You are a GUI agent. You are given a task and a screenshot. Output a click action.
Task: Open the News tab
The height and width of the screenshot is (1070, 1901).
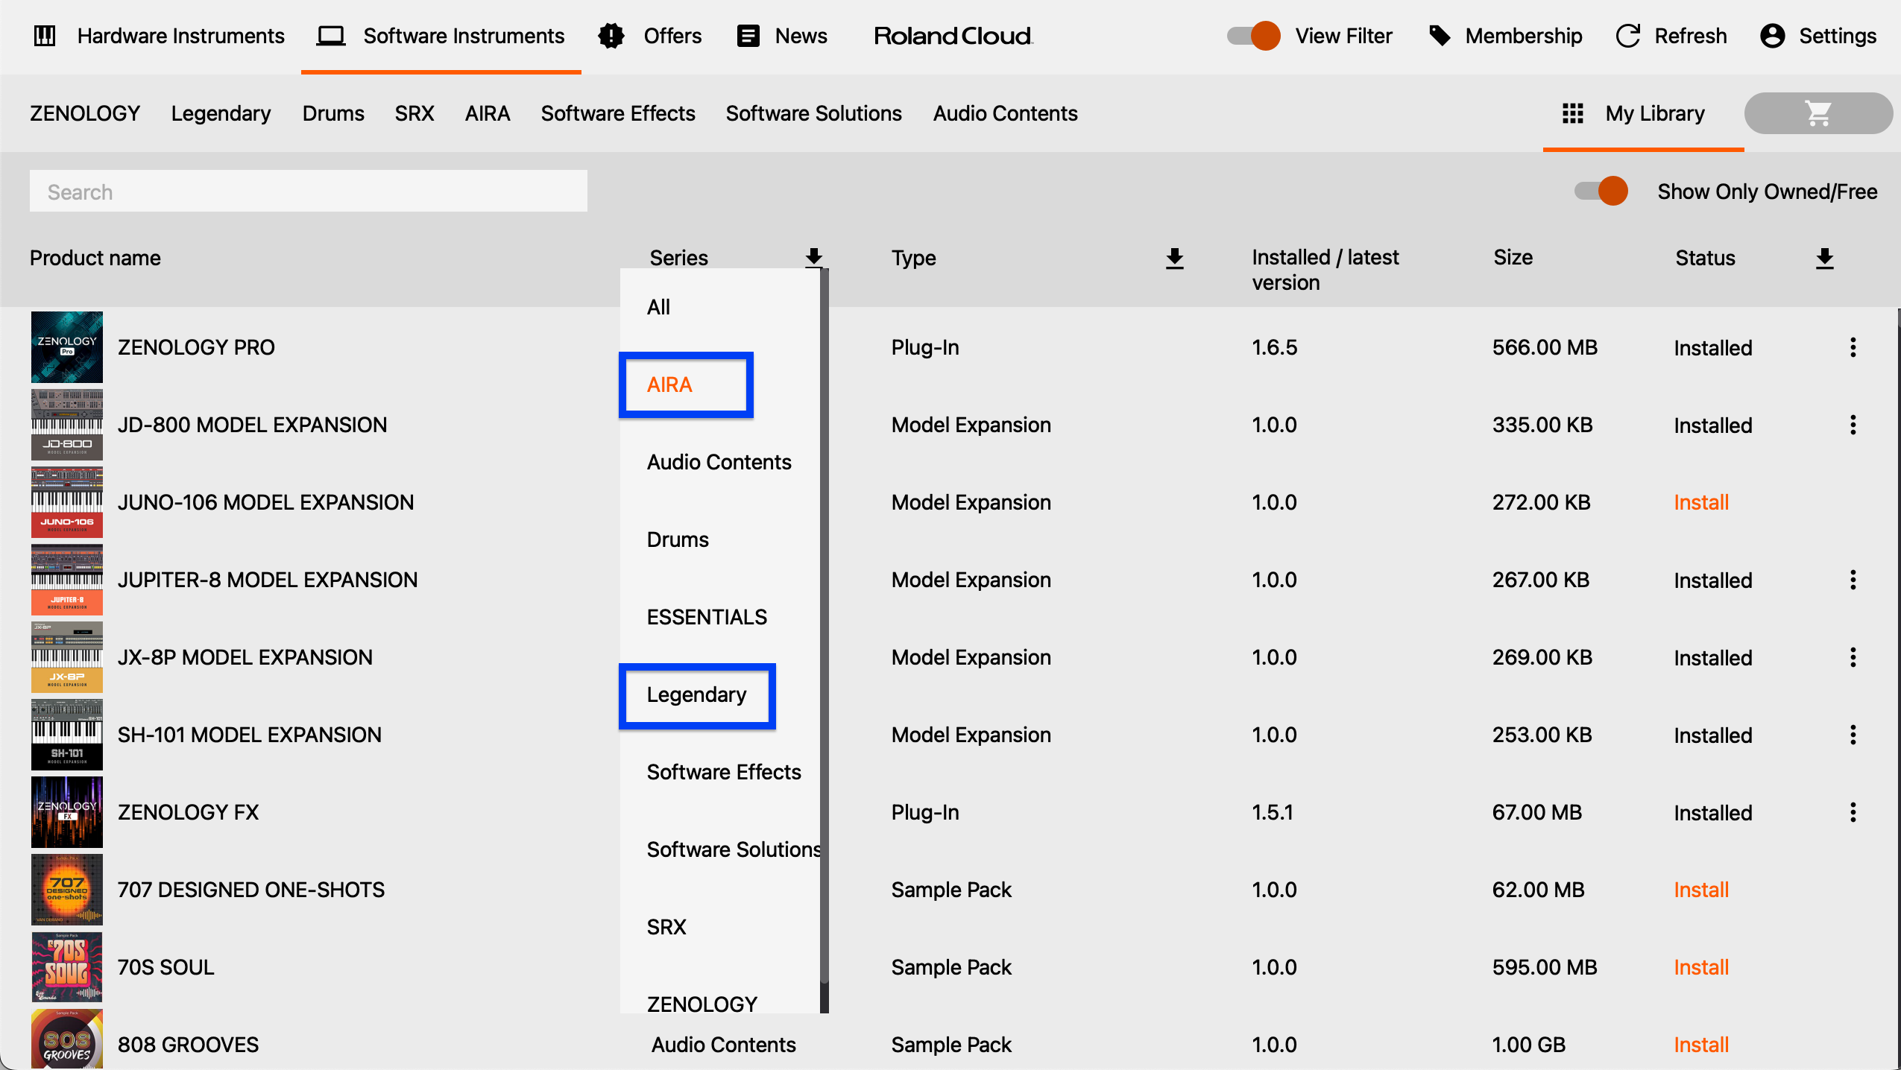tap(782, 36)
